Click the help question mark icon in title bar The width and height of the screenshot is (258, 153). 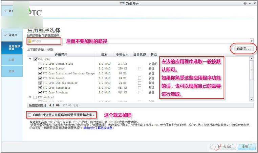[245, 3]
